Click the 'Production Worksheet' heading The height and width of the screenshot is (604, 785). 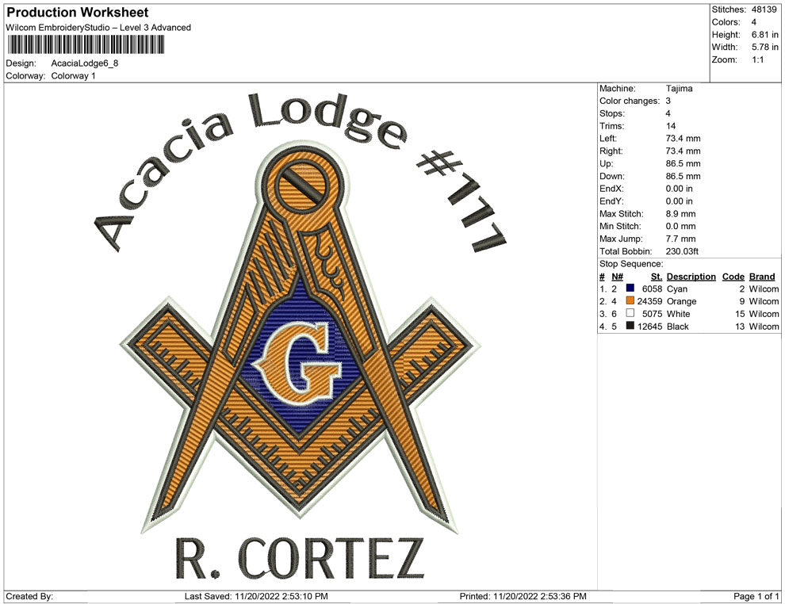coord(78,13)
